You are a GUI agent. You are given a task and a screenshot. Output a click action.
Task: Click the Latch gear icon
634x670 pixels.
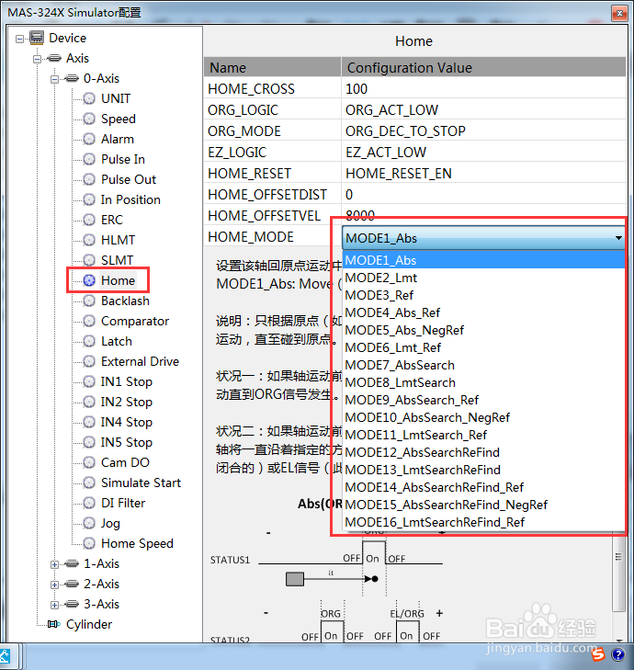89,341
